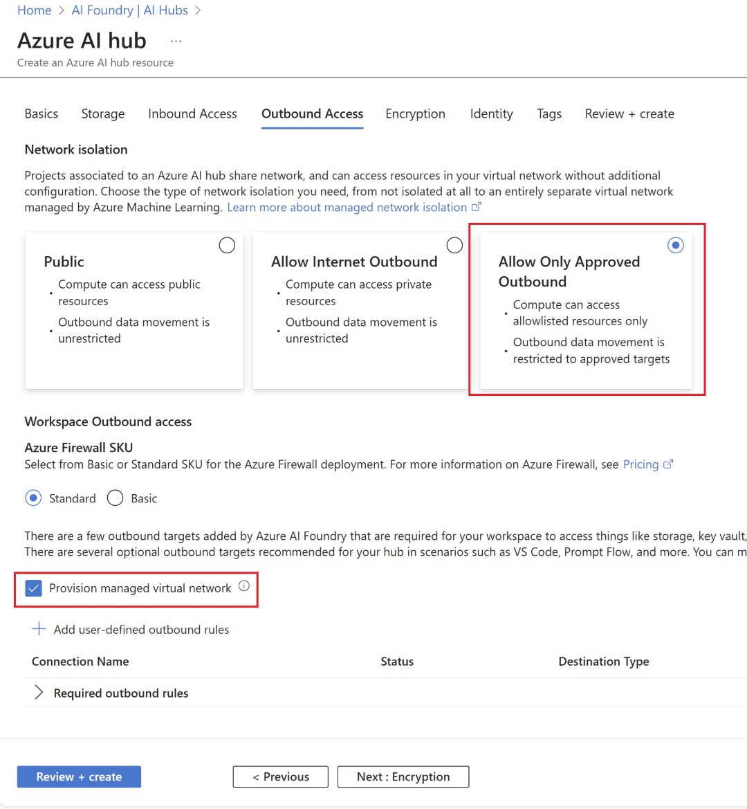Viewport: 747px width, 809px height.
Task: Click the Network isolation heading
Action: [76, 149]
